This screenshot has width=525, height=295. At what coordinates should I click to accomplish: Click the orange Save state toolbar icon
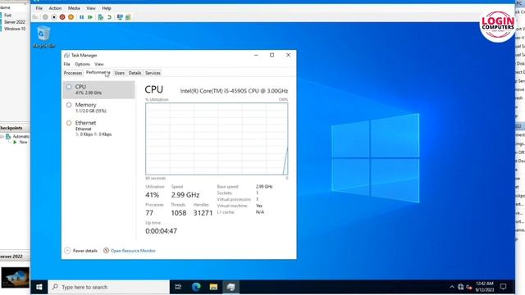(71, 17)
